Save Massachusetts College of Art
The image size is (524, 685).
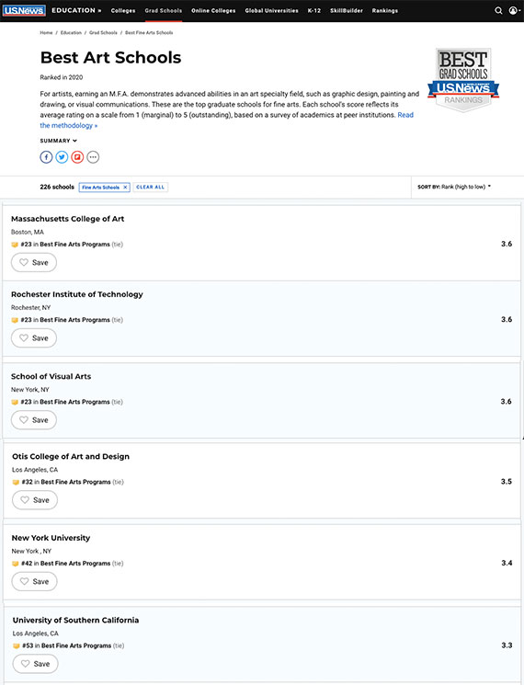coord(34,263)
